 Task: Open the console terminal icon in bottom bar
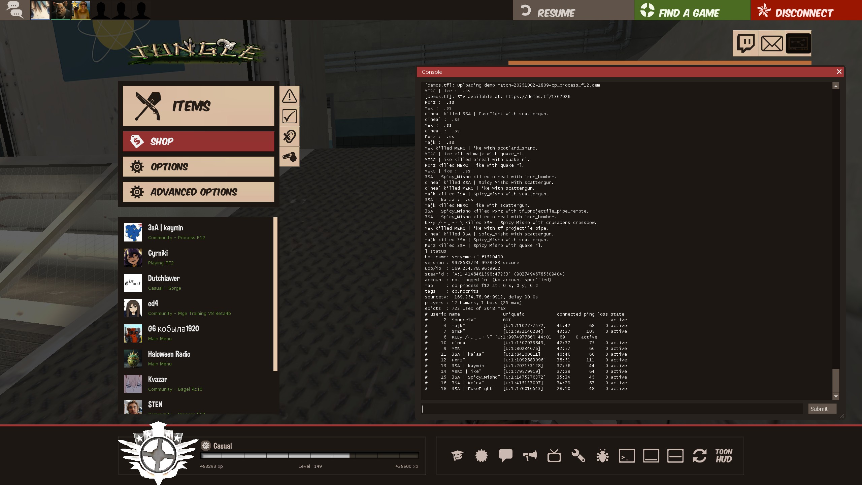point(627,456)
